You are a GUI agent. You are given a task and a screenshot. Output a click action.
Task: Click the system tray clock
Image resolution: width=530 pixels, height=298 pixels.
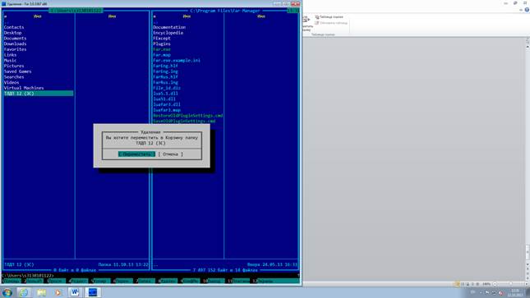(515, 292)
